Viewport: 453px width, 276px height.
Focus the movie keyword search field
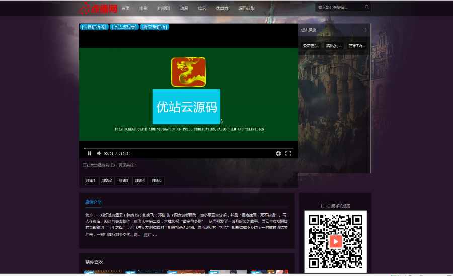click(339, 7)
